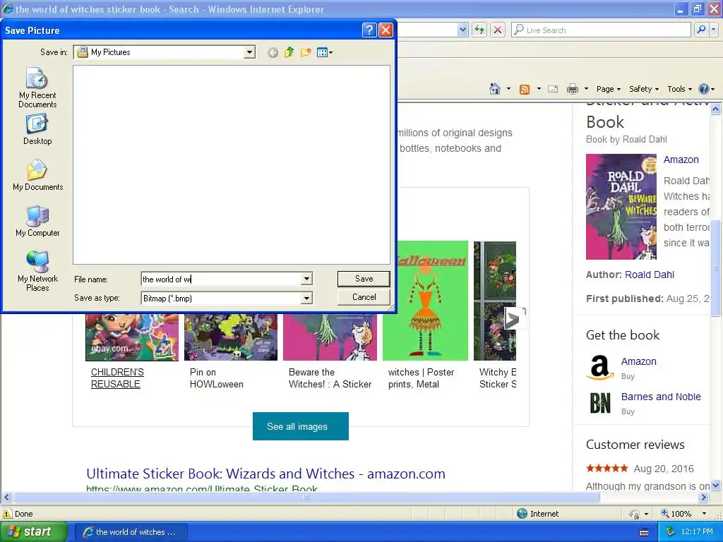Image resolution: width=723 pixels, height=542 pixels.
Task: Open Roald Dahl author link
Action: click(650, 275)
